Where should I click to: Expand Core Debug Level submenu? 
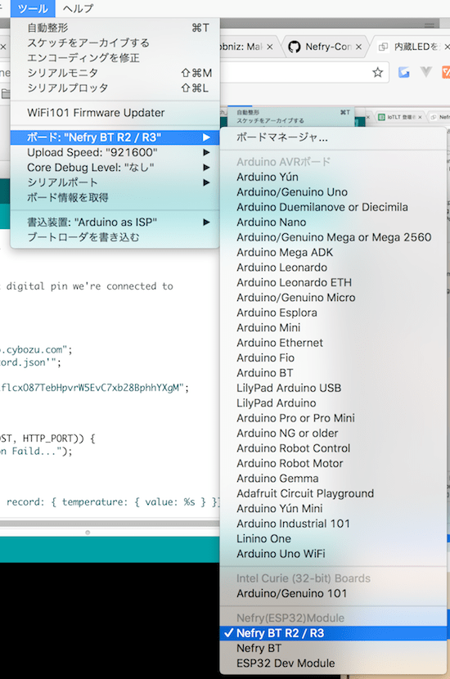pos(115,167)
